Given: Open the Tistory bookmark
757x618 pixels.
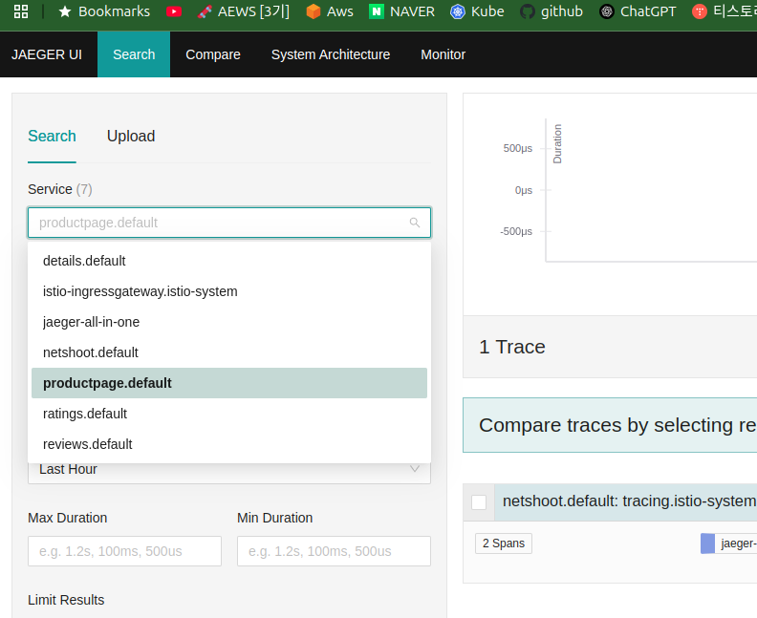Looking at the screenshot, I should 725,11.
